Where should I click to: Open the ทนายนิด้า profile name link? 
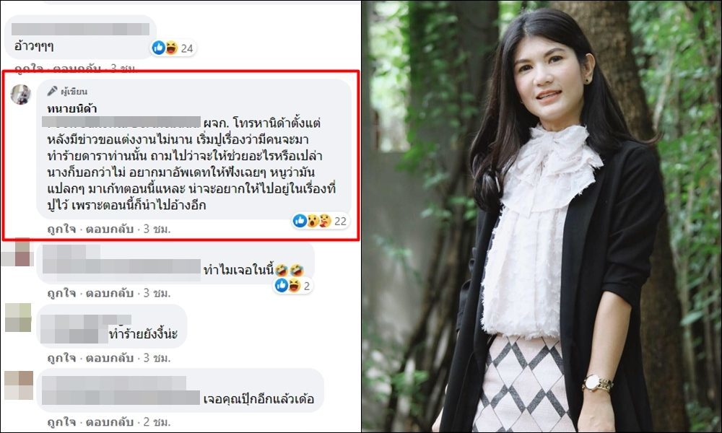71,108
